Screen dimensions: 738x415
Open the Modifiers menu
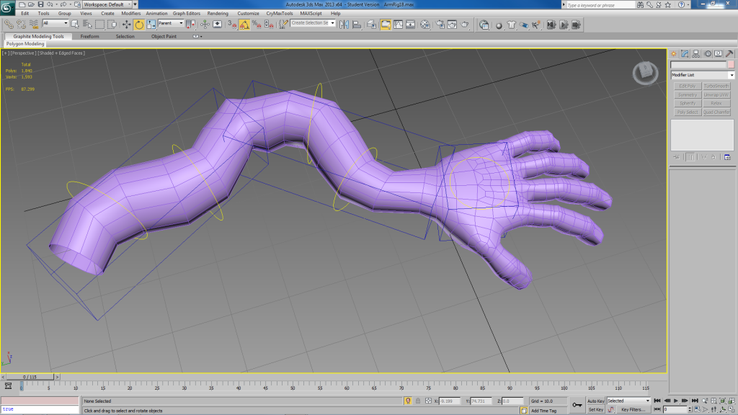(x=131, y=13)
